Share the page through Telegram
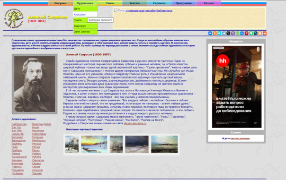The width and height of the screenshot is (286, 180). tap(224, 33)
